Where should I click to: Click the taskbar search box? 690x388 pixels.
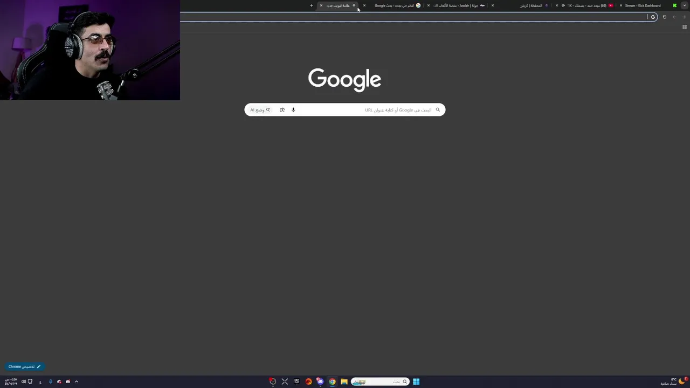point(381,382)
